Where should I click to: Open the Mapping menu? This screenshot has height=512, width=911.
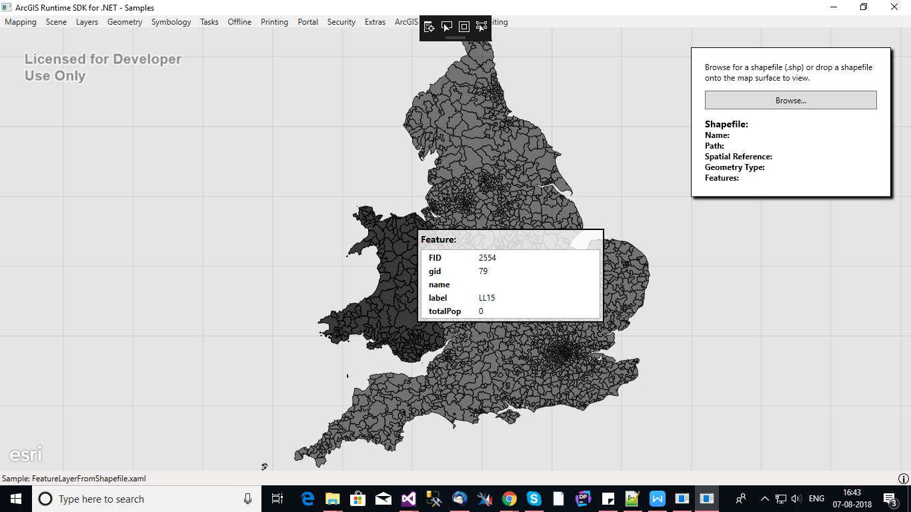[x=21, y=22]
